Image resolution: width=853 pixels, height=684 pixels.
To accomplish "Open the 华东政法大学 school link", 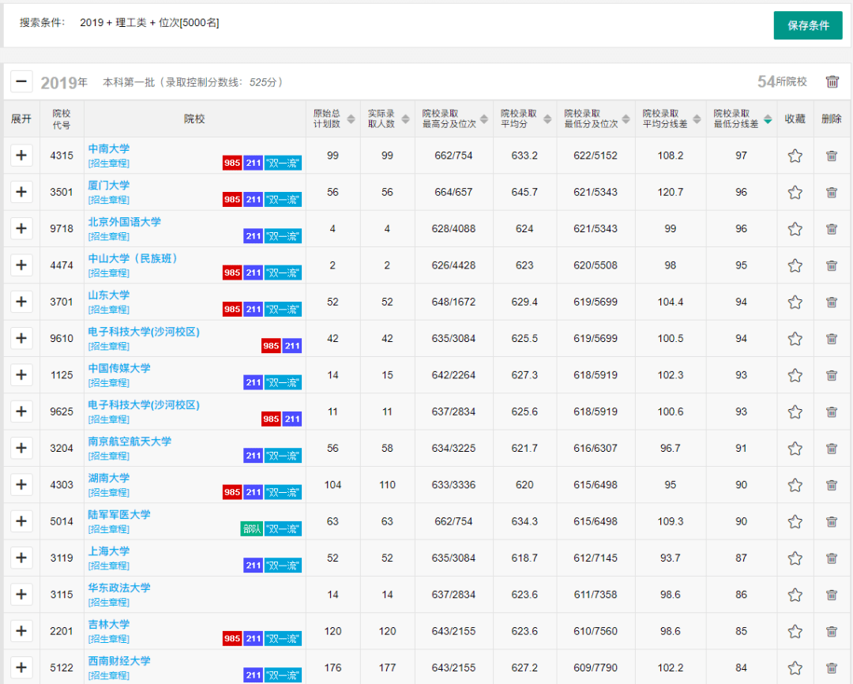I will (119, 588).
